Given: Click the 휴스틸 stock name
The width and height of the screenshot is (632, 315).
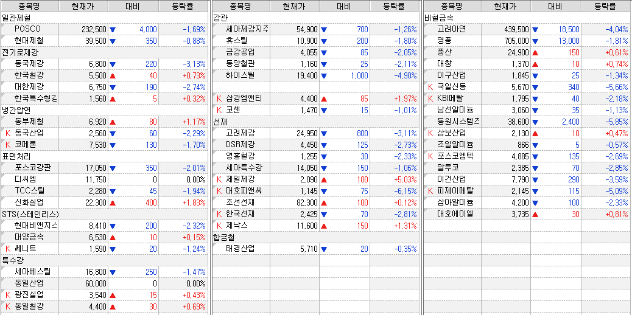Looking at the screenshot, I should tap(237, 41).
